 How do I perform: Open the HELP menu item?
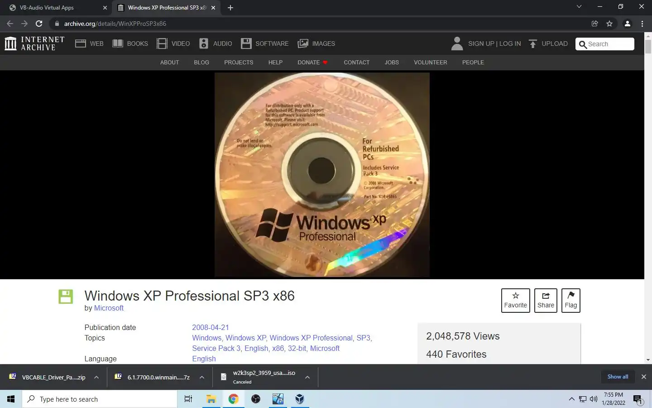coord(275,63)
